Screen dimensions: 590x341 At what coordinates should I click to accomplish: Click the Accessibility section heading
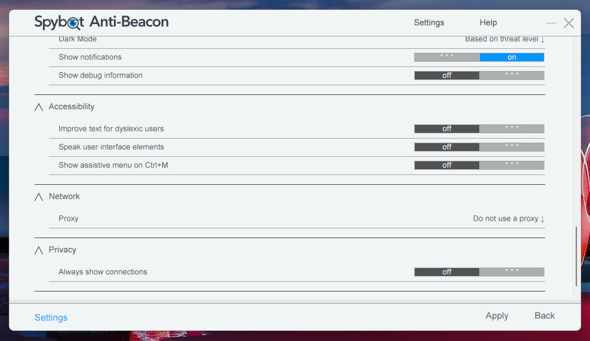pyautogui.click(x=72, y=107)
